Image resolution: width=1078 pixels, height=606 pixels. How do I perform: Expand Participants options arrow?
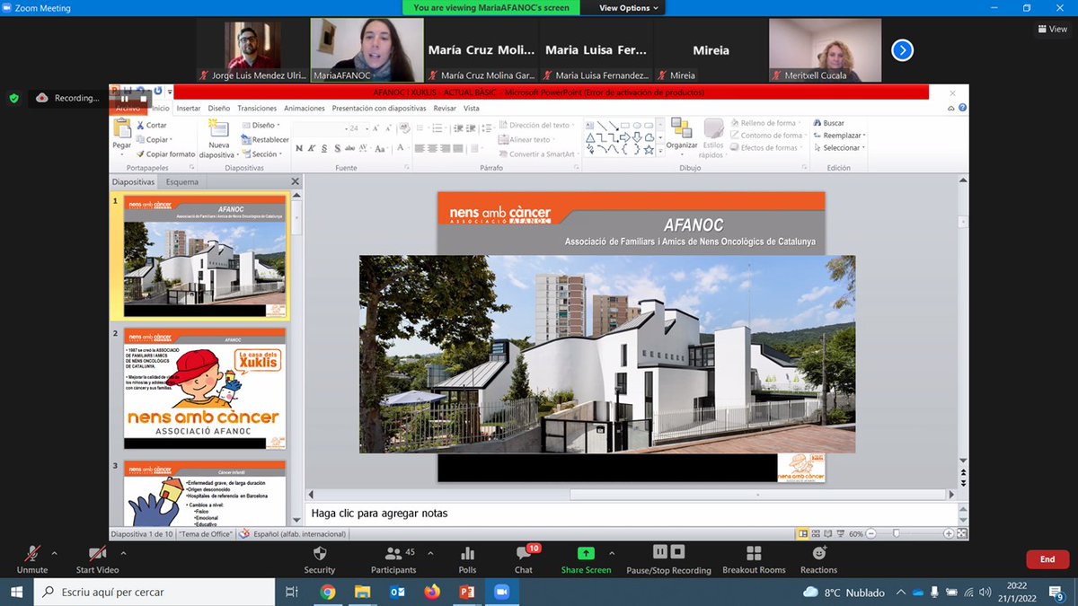point(430,553)
